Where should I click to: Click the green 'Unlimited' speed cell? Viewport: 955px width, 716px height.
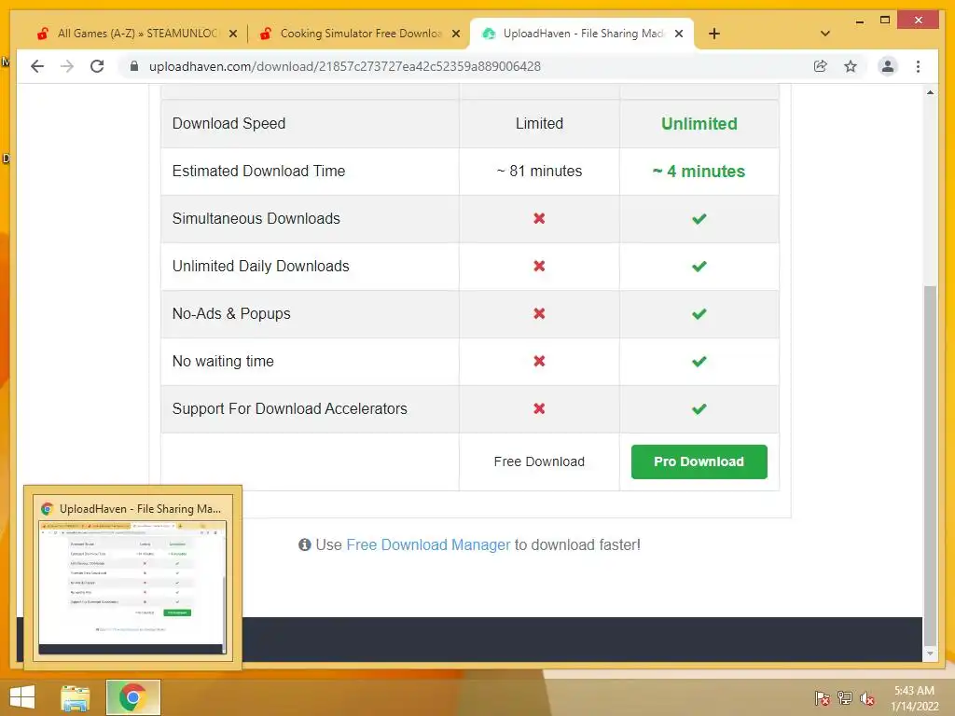[699, 124]
